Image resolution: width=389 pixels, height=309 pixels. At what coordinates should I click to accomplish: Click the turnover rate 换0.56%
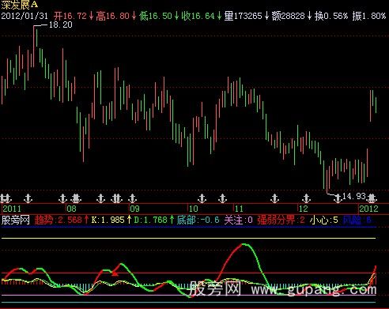point(331,16)
